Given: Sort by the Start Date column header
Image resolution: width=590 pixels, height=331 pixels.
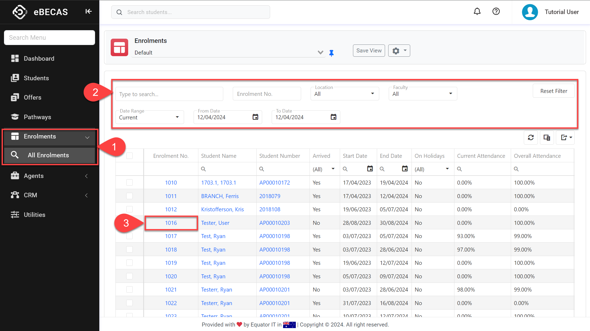Looking at the screenshot, I should 355,156.
